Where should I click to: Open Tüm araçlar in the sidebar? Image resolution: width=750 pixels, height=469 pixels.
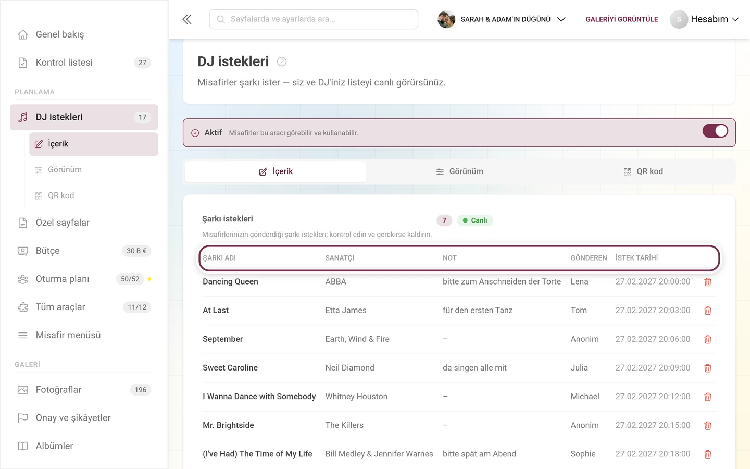[84, 307]
